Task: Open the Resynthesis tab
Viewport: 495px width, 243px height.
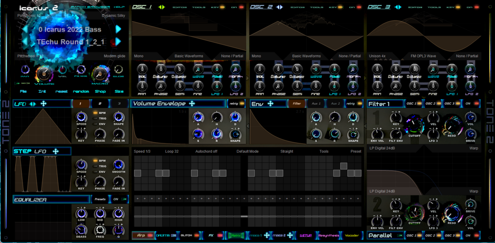Action: tap(329, 235)
